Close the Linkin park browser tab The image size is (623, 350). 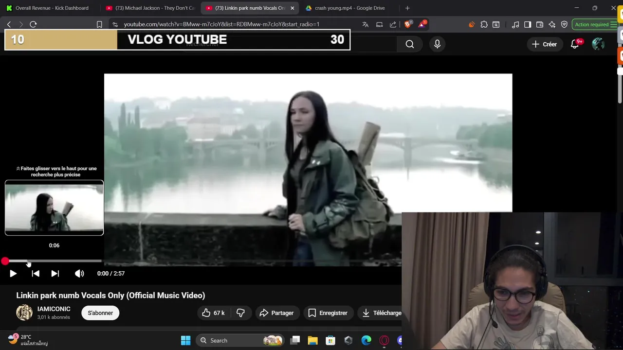pos(292,8)
